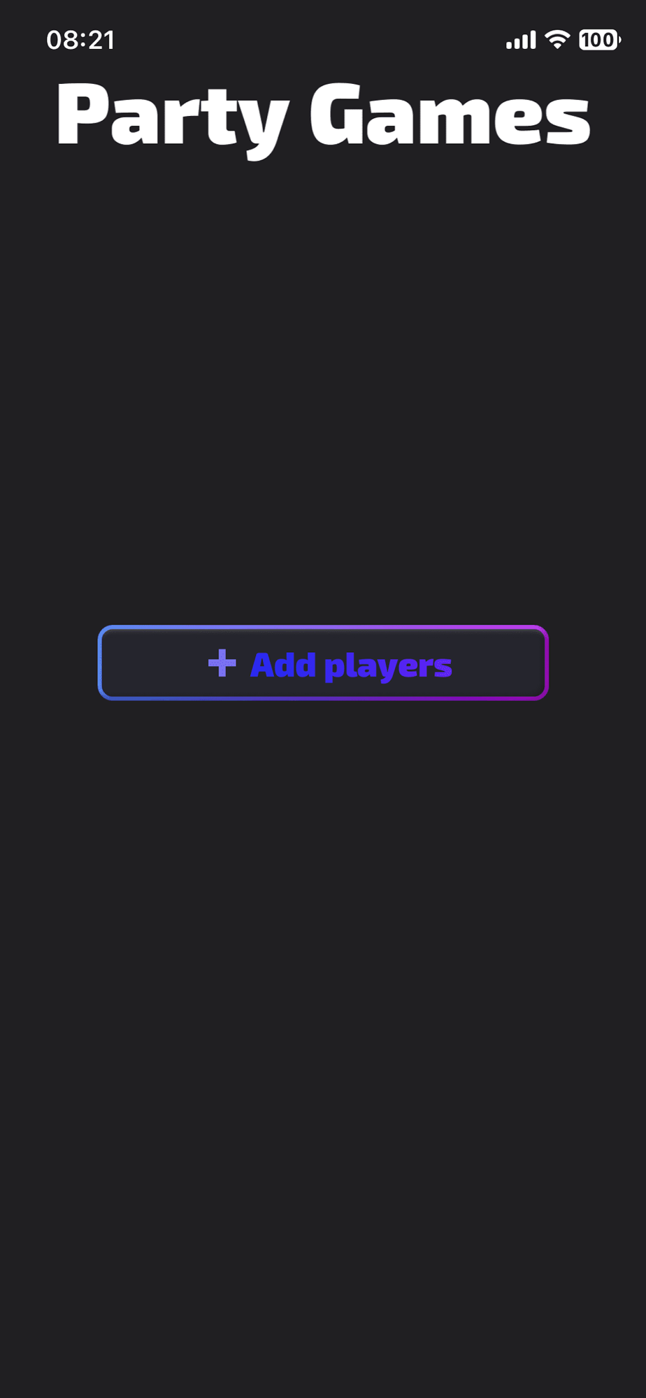The width and height of the screenshot is (646, 1398).
Task: Click the word "players" in the button
Action: pos(388,666)
